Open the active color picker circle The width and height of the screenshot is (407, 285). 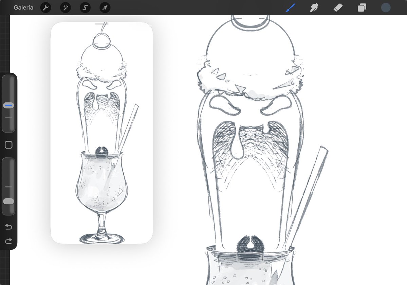tap(386, 7)
